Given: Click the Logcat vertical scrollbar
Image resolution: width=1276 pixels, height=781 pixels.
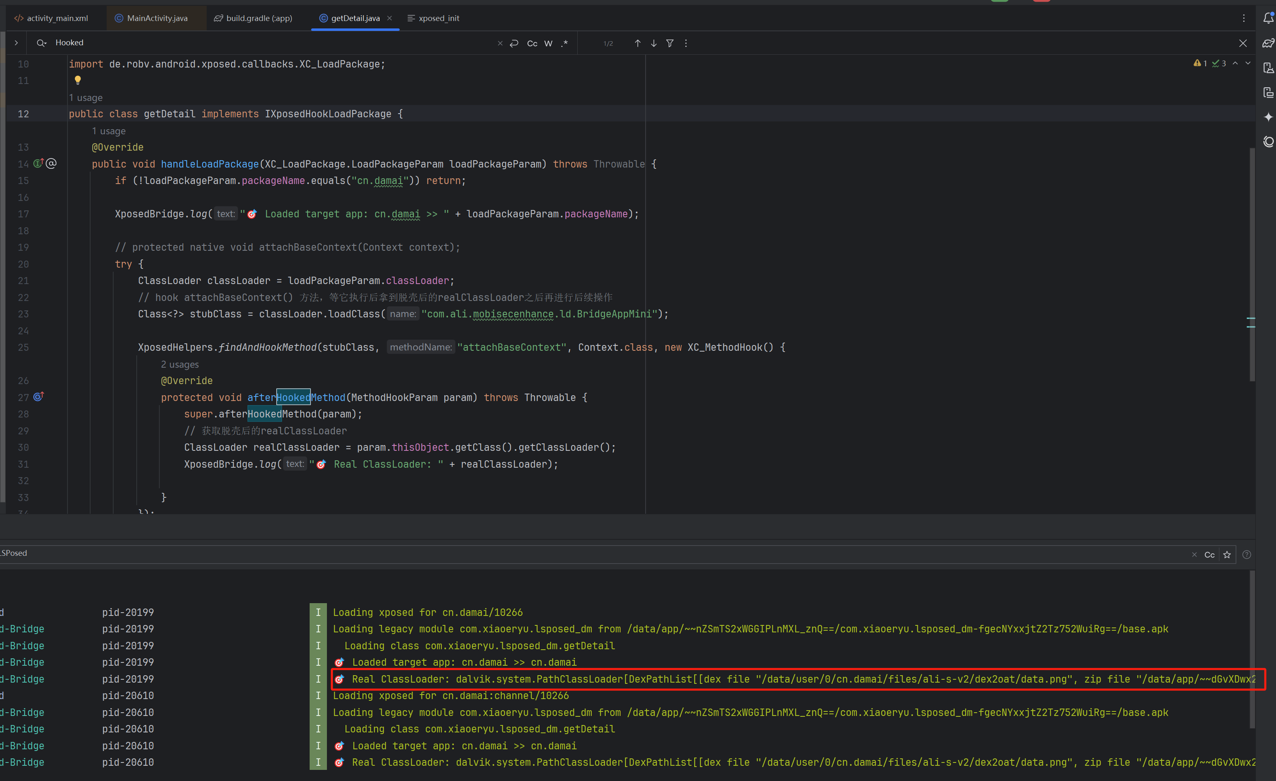Looking at the screenshot, I should [1252, 650].
